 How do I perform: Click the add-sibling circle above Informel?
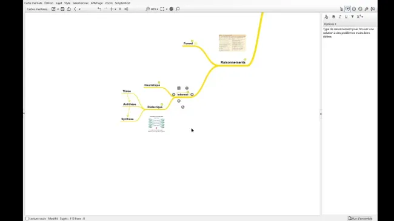187,88
